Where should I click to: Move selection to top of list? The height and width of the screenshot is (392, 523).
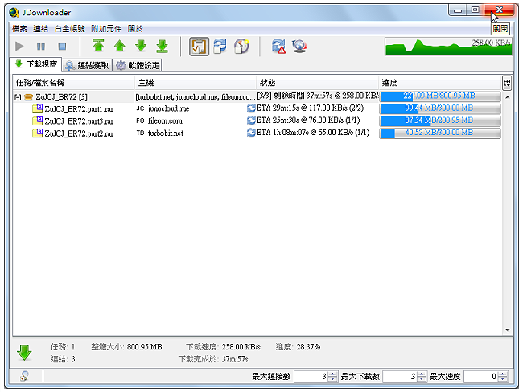(98, 46)
